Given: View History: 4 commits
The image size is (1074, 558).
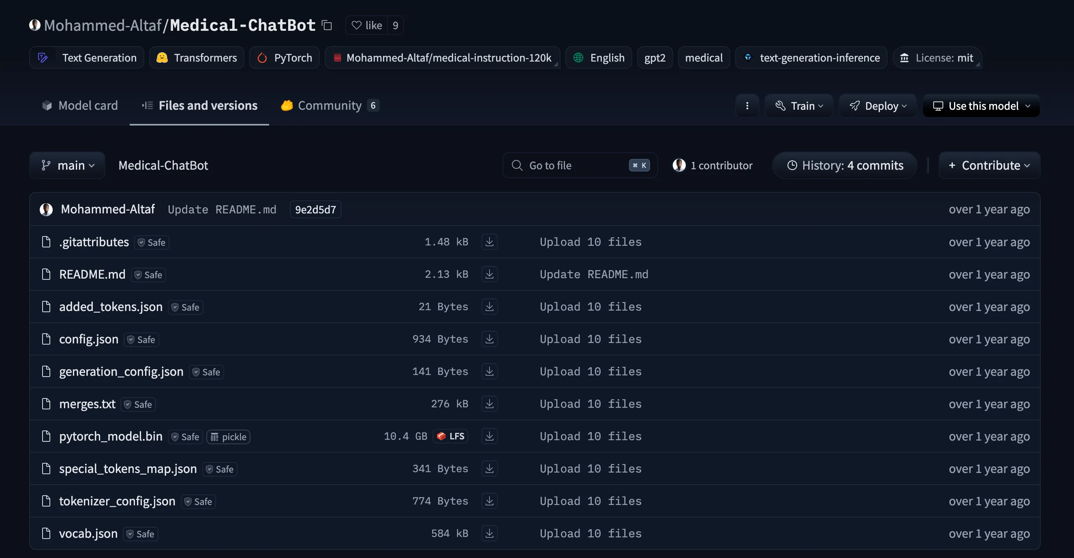Looking at the screenshot, I should coord(845,165).
